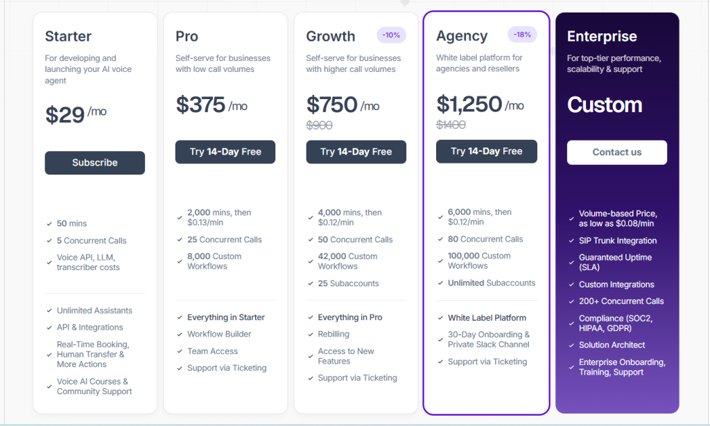This screenshot has height=426, width=710.
Task: Click the checkmark icon beside Workflow Builder
Action: [x=180, y=335]
